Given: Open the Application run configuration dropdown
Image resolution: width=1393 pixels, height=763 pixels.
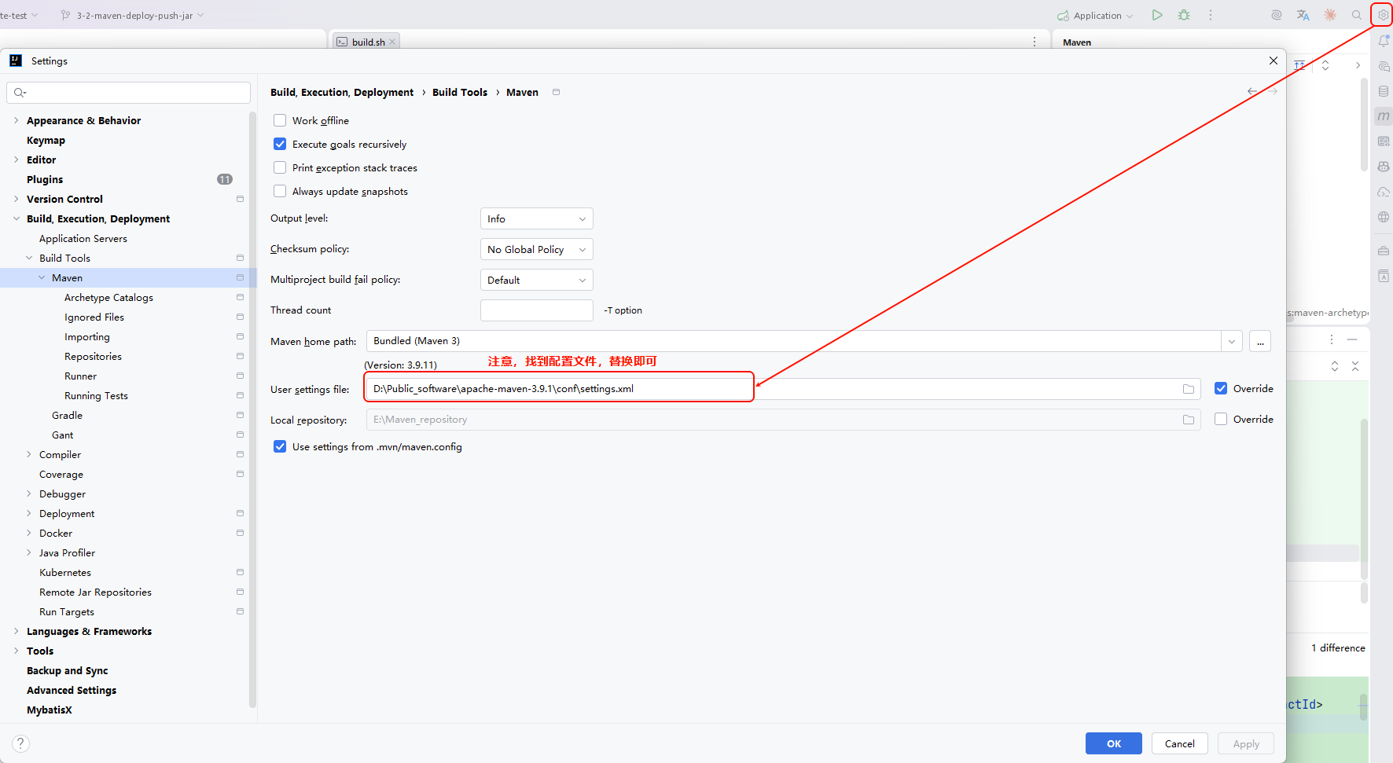Looking at the screenshot, I should point(1095,16).
